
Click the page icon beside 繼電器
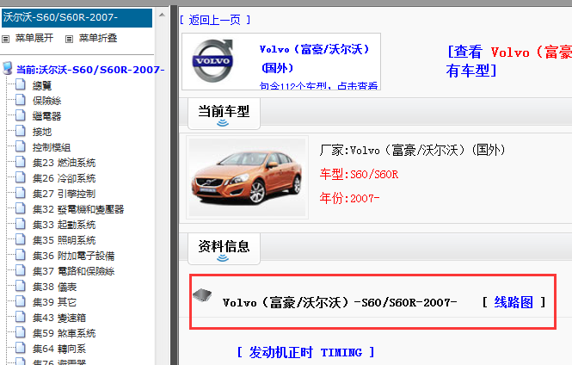pos(21,115)
